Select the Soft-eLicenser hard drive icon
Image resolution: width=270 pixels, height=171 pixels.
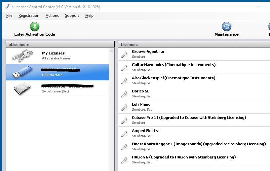pyautogui.click(x=22, y=88)
